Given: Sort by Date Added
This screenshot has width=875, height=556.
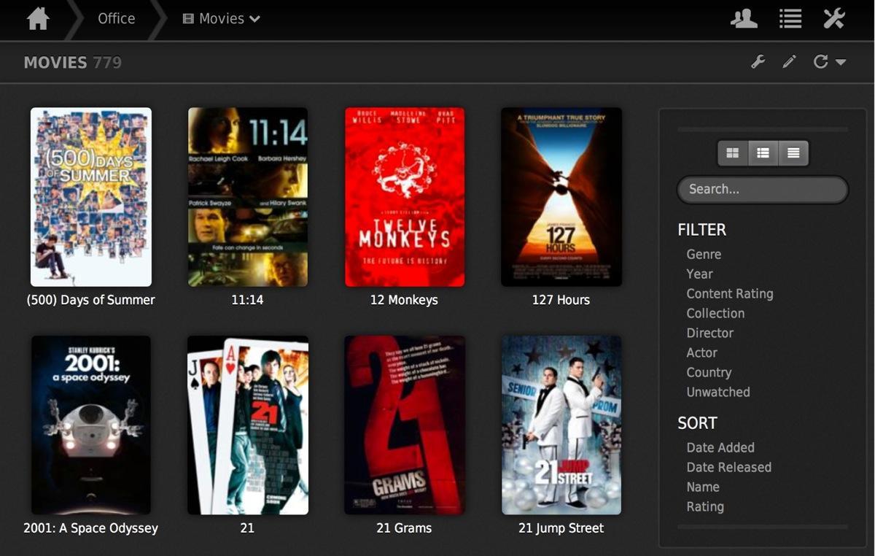Looking at the screenshot, I should pos(720,448).
